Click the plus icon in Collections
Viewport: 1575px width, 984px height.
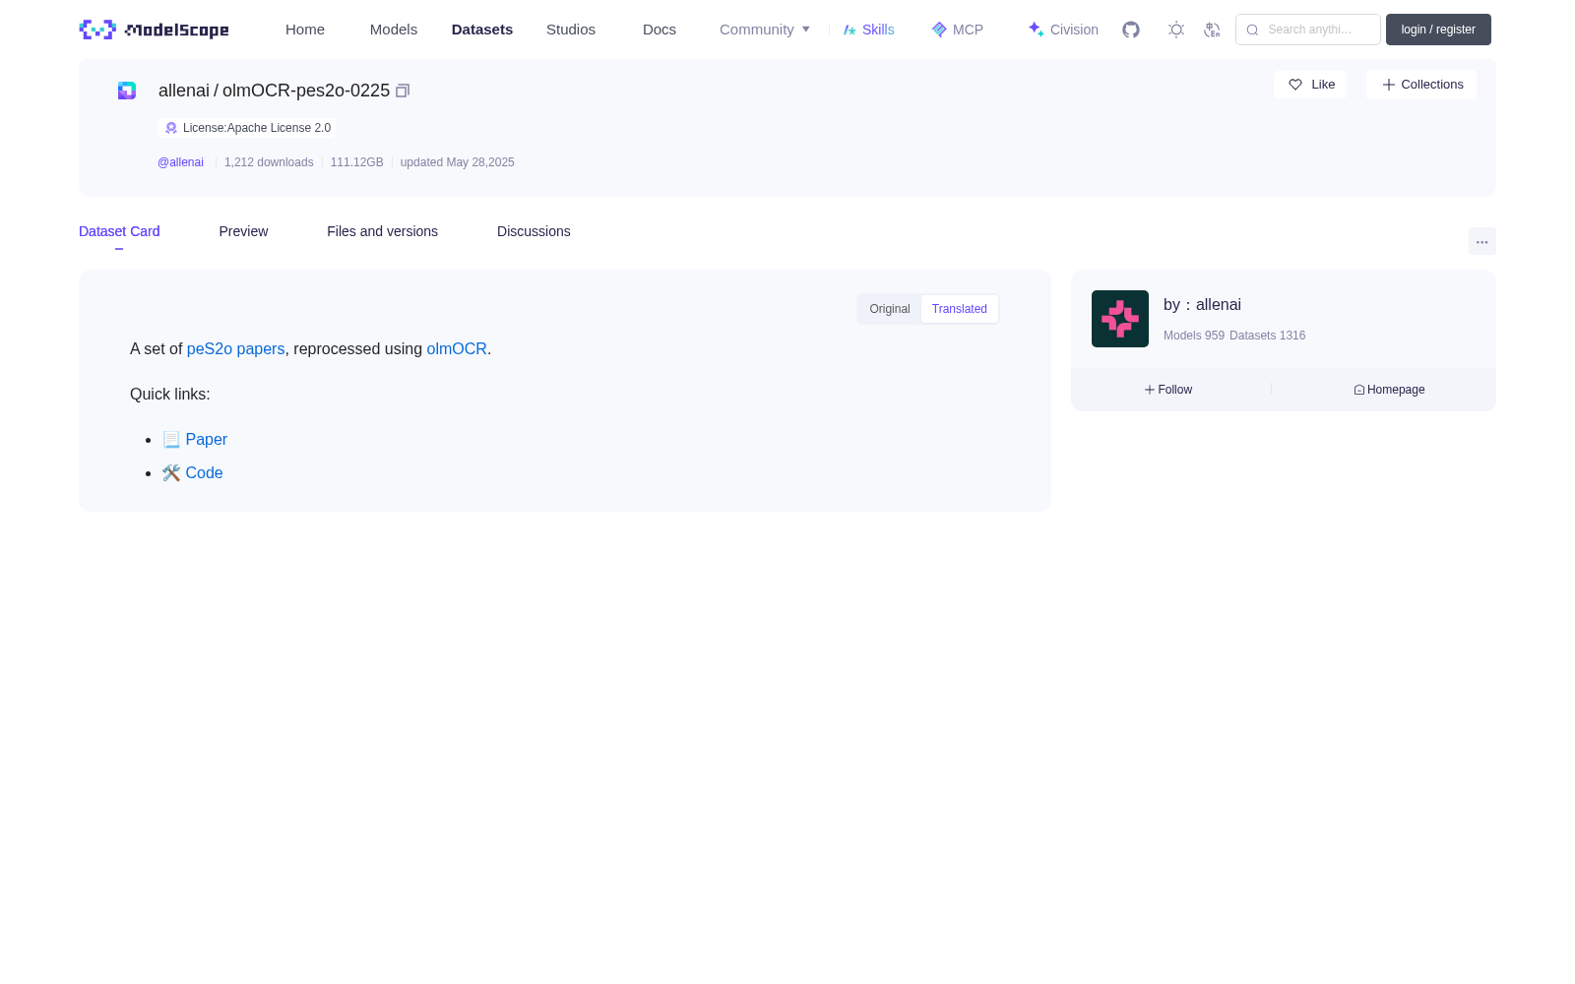1389,85
